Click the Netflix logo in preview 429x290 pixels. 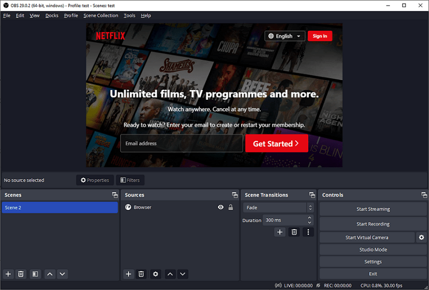pyautogui.click(x=110, y=36)
